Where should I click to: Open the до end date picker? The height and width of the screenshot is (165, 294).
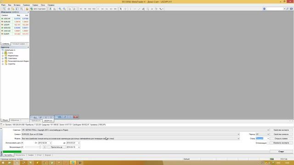79,143
